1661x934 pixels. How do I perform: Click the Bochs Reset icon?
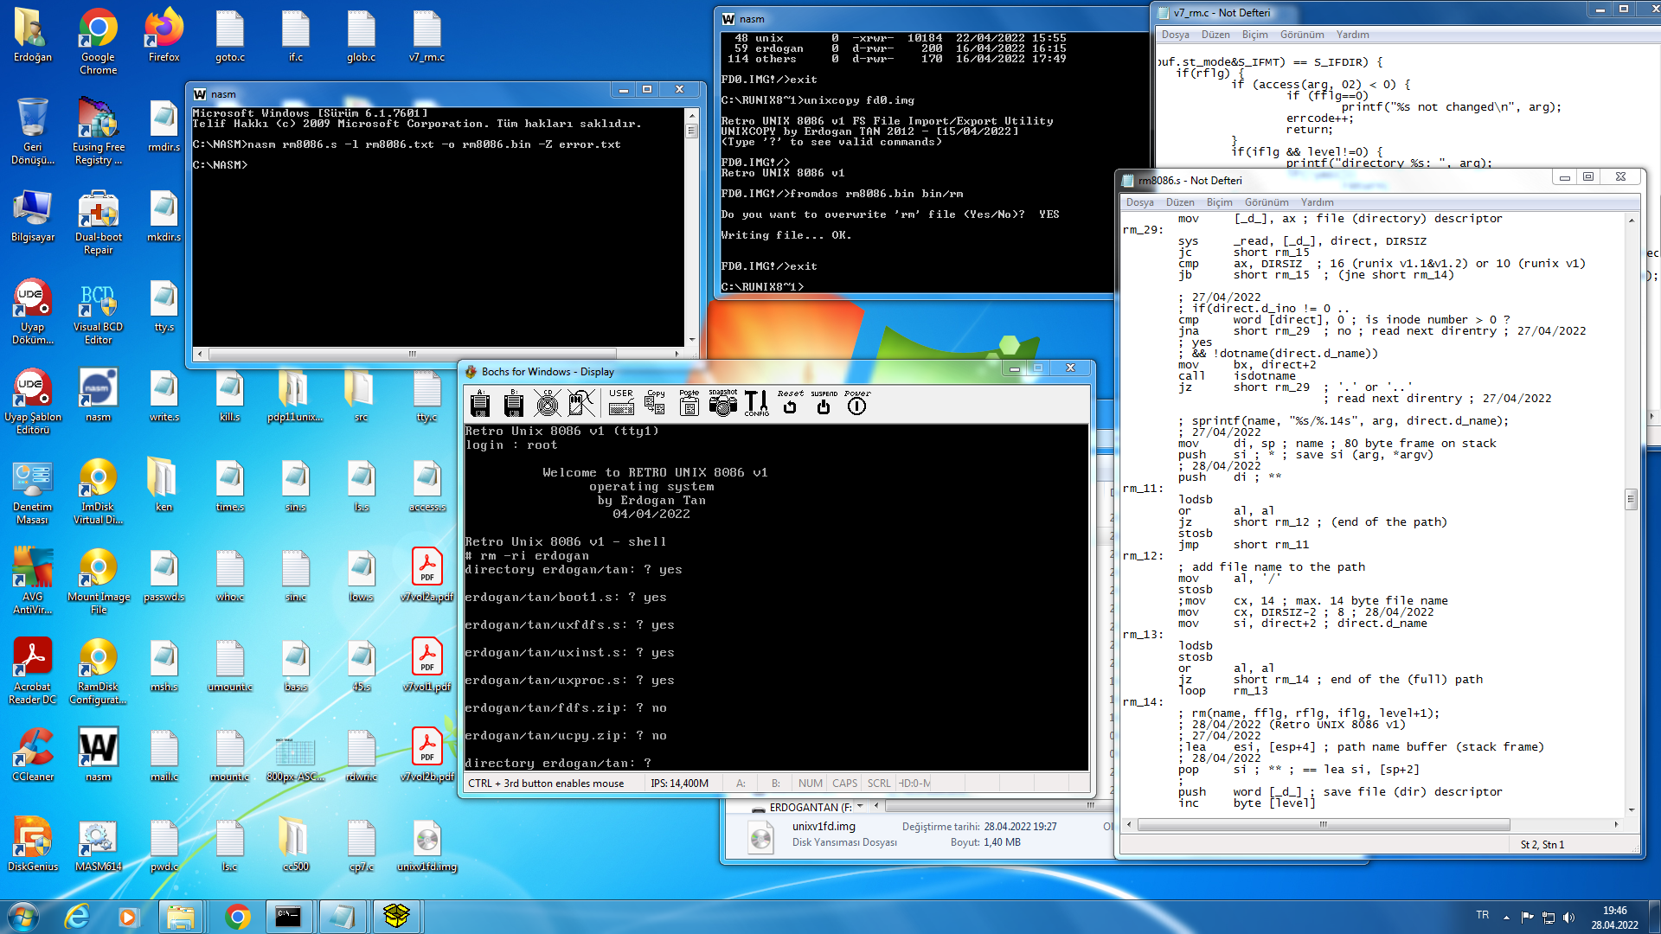coord(790,403)
